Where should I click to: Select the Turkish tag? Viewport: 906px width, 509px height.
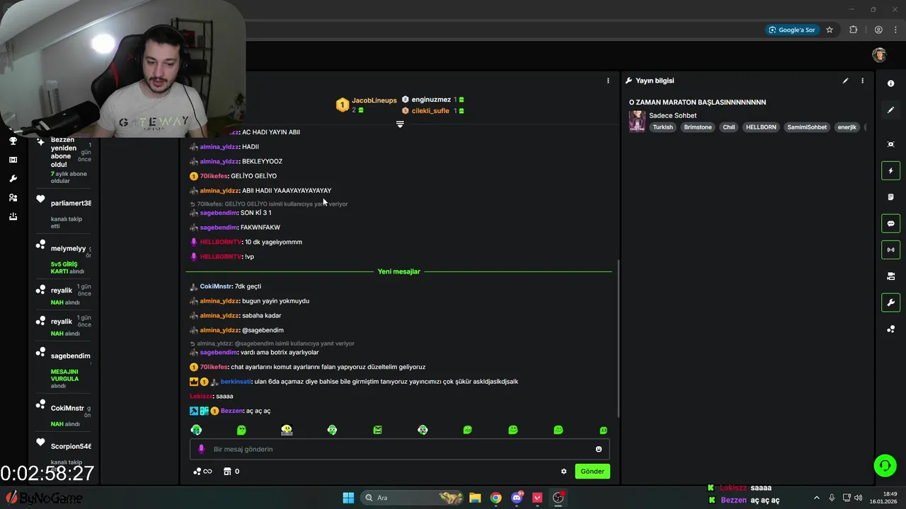point(663,127)
